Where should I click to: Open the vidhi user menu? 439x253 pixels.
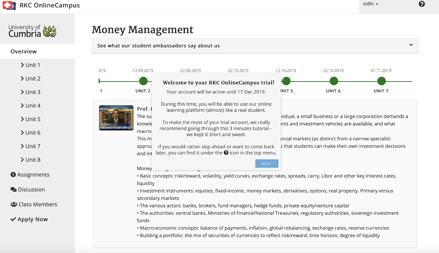tap(370, 4)
